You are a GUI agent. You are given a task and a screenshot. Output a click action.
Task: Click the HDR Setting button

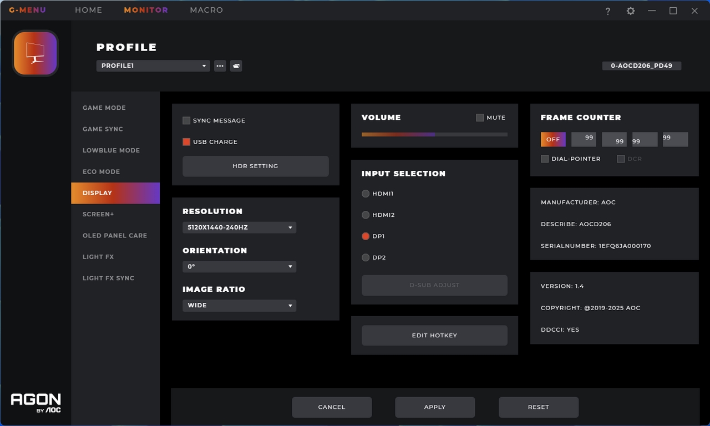pos(256,166)
